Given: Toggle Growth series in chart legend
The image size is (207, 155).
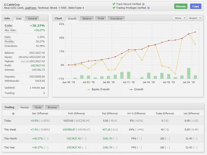Looking at the screenshot, I should tap(136, 89).
